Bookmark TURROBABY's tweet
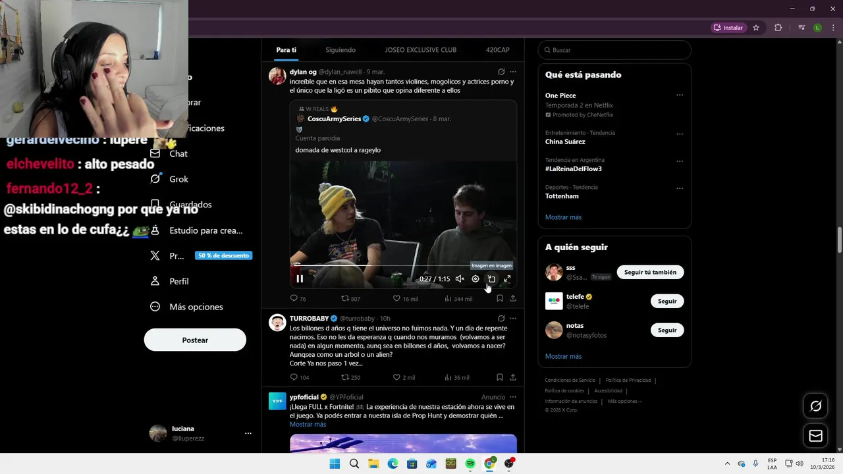The image size is (843, 474). pyautogui.click(x=500, y=377)
